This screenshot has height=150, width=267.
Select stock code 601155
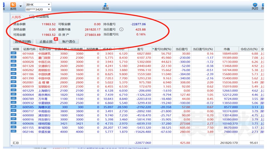click(28, 128)
